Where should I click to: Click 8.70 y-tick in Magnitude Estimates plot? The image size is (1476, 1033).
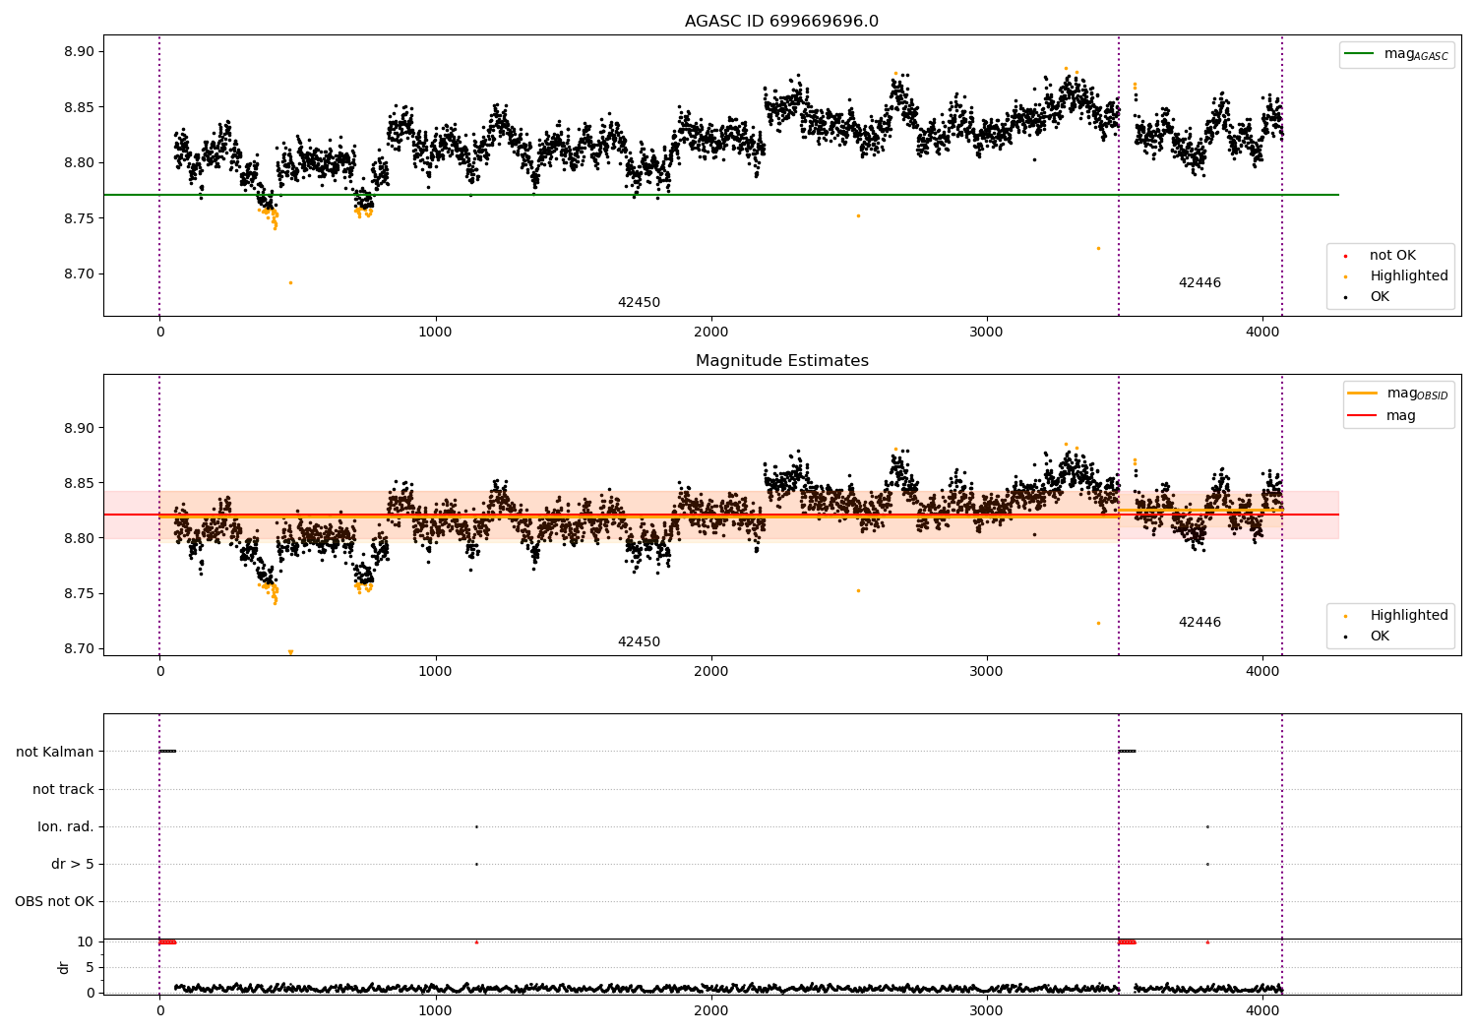point(78,648)
